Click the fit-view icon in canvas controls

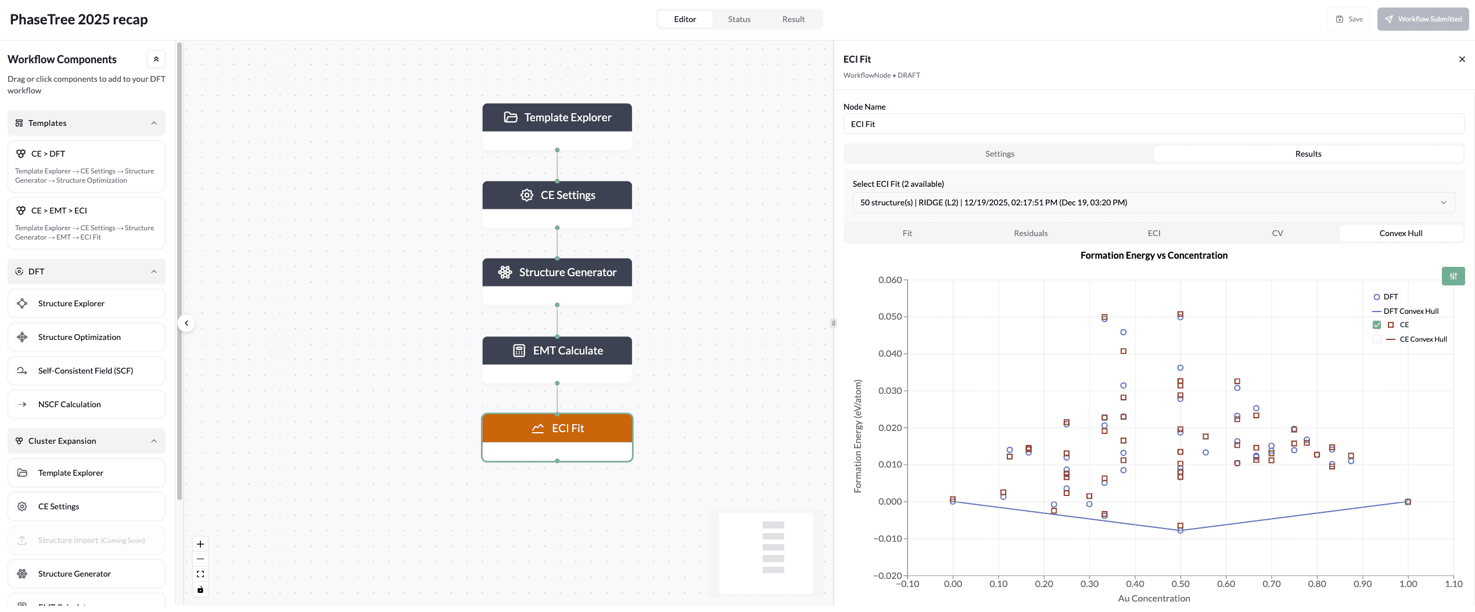[x=200, y=574]
